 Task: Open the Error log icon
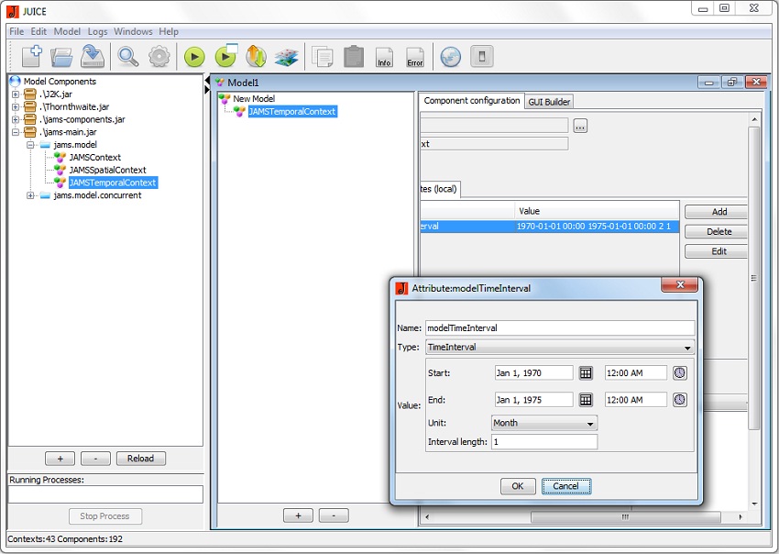click(414, 57)
